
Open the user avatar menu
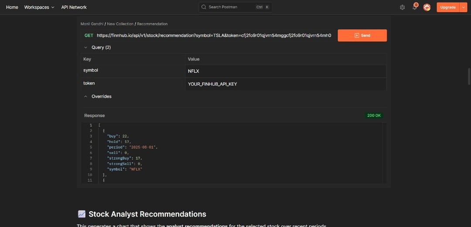click(427, 7)
